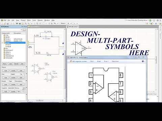Click the Zoom in magnifier toolbar icon
Screen dimensions: 162x121
(x=26, y=24)
